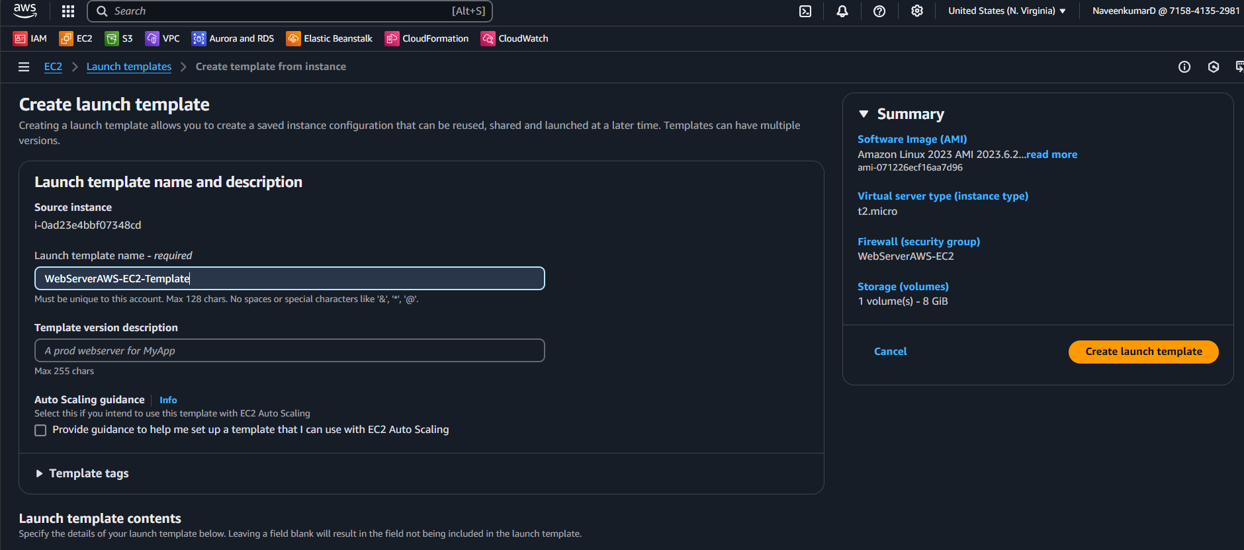Select the CloudWatch favorites bar item
1244x550 pixels.
tap(515, 39)
